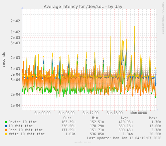Click the maximum value 1.70m

tap(156, 122)
